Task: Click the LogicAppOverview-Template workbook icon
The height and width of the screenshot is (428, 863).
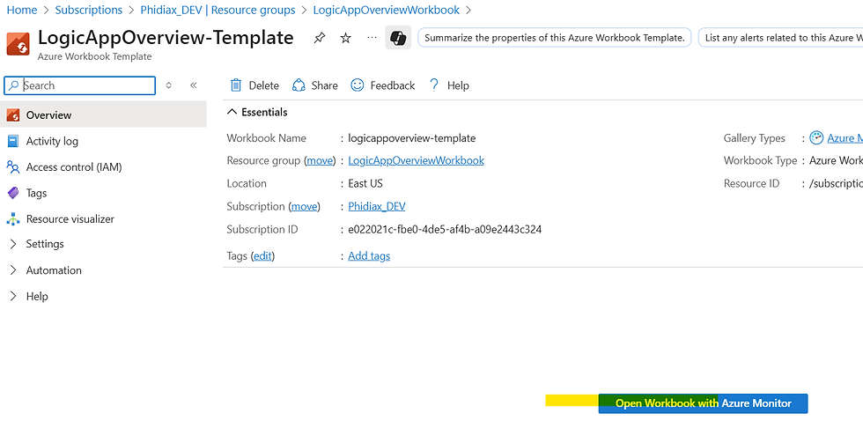Action: [18, 43]
